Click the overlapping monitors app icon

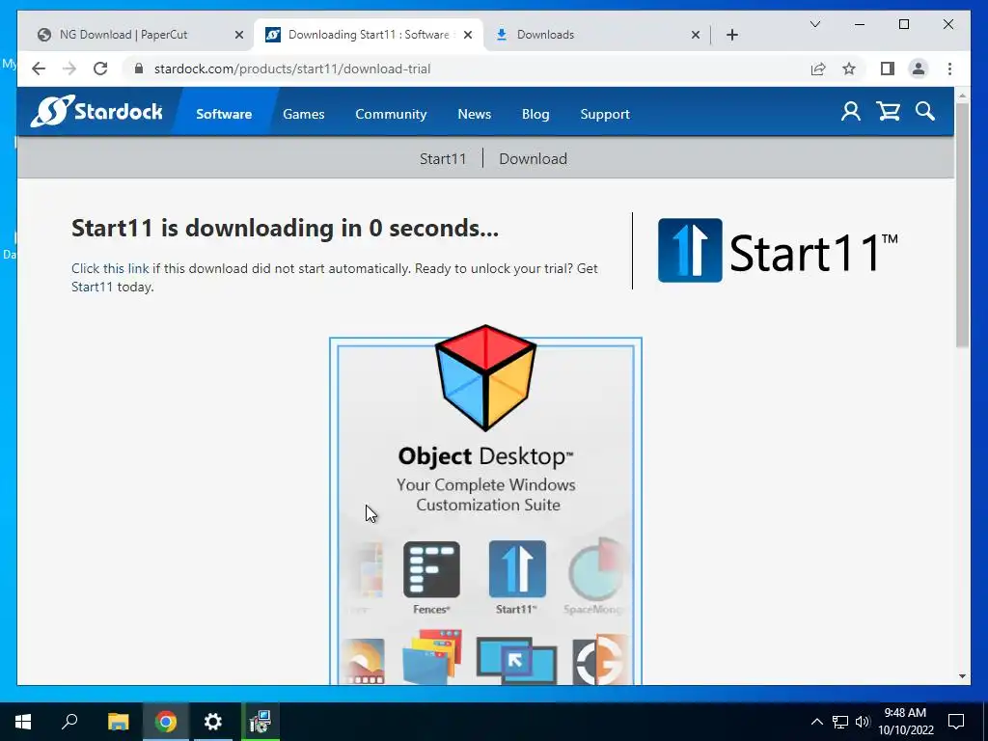(517, 660)
